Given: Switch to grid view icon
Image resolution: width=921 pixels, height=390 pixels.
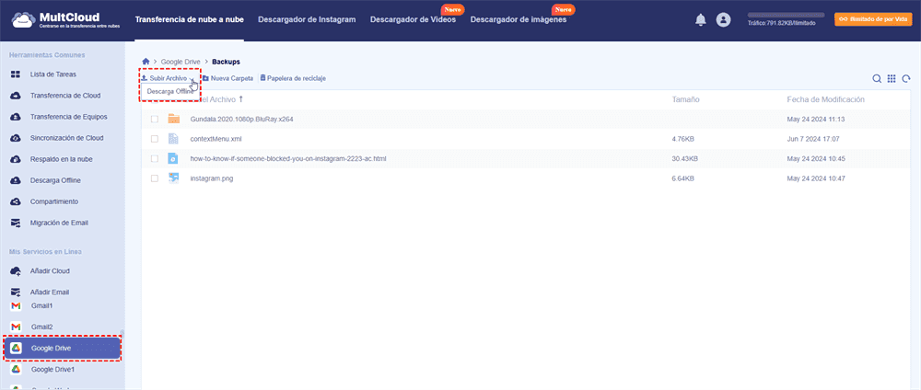Looking at the screenshot, I should 892,78.
